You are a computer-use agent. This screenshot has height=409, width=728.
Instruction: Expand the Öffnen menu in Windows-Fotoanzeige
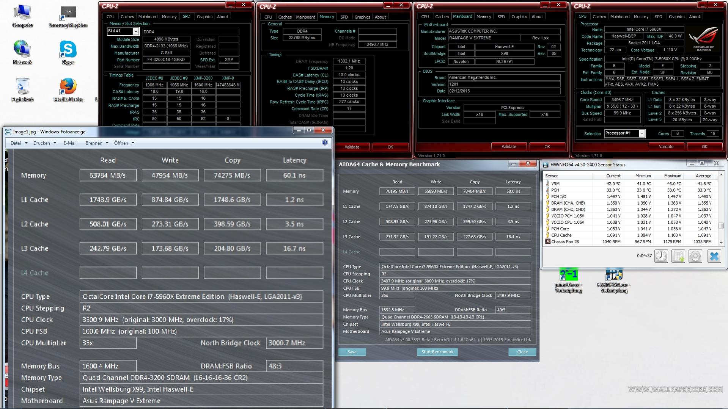124,143
